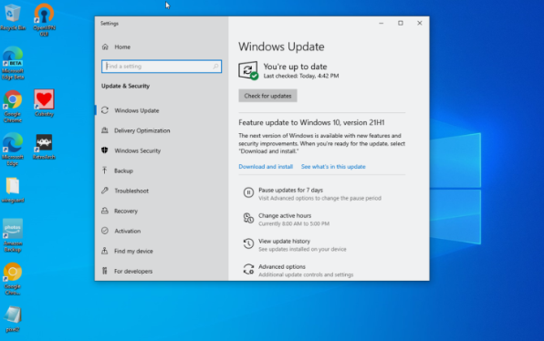Open Delivery Optimization page

tap(141, 130)
